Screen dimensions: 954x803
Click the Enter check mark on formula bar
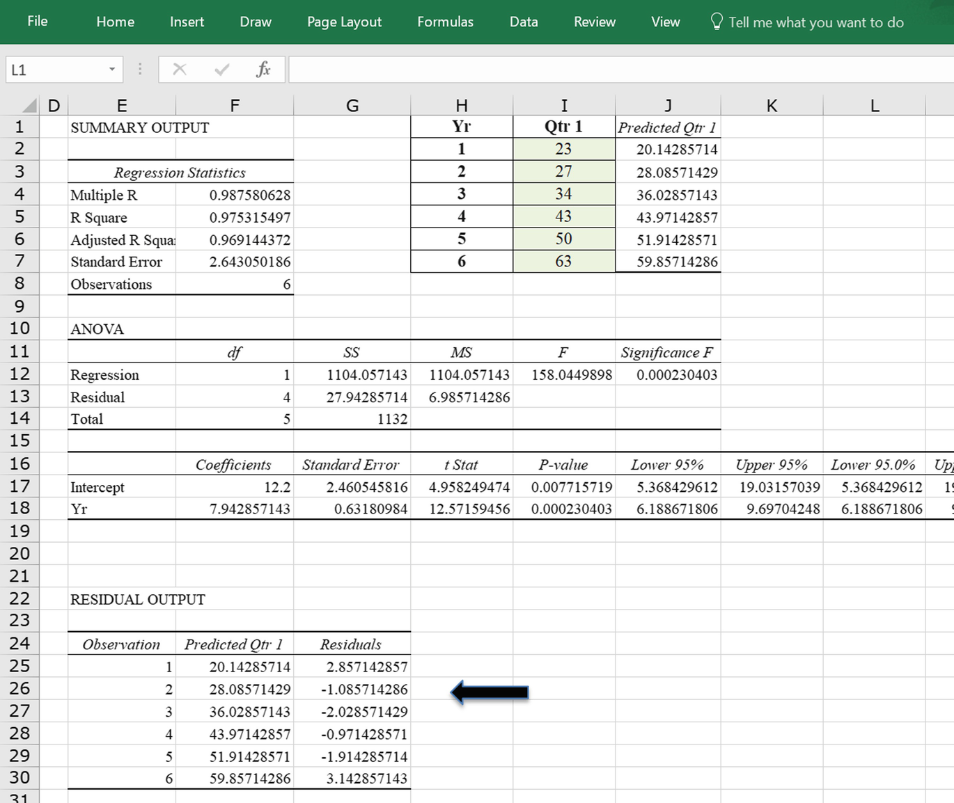pos(221,69)
